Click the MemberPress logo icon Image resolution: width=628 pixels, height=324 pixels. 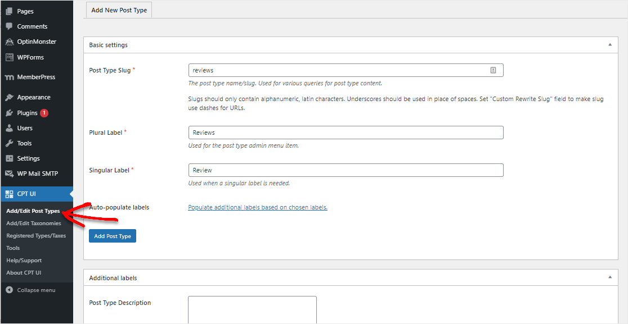pos(9,77)
